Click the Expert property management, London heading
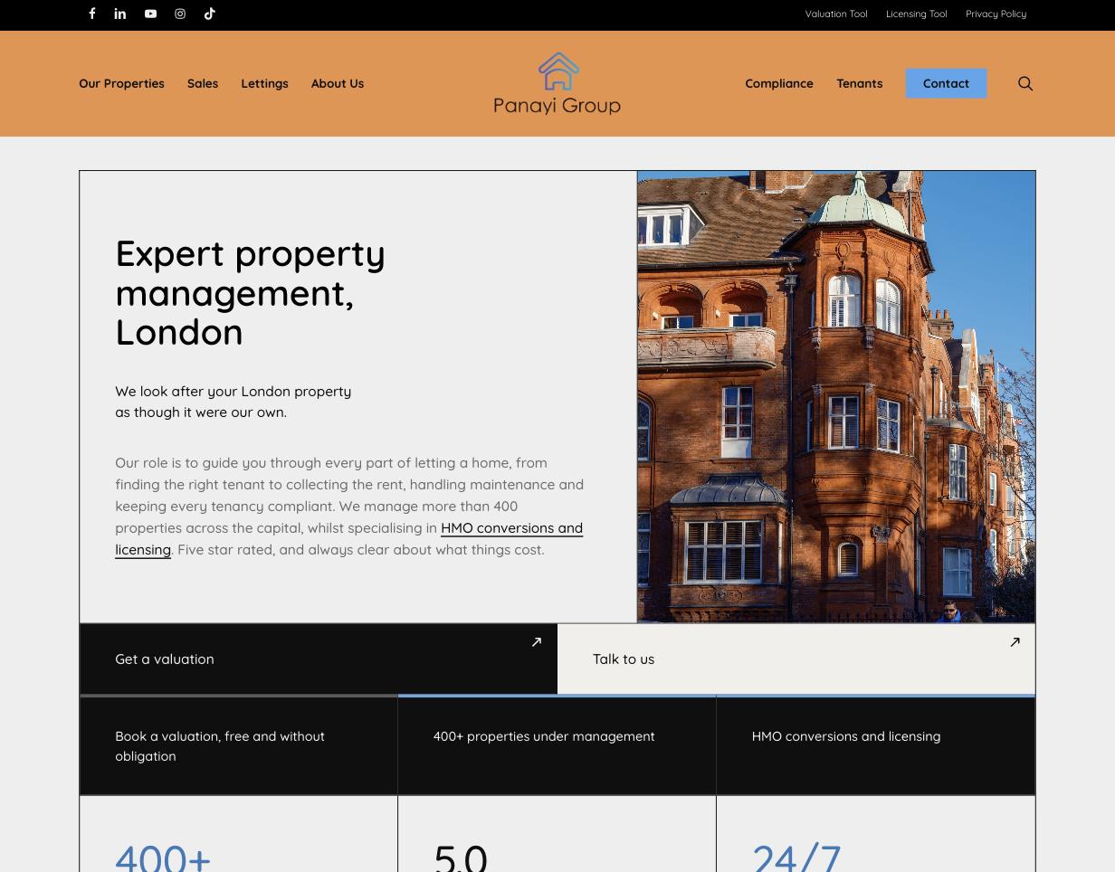 (x=251, y=292)
